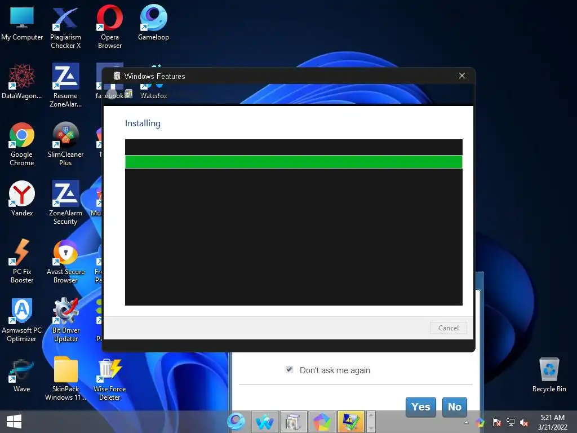The image size is (577, 433).
Task: Click the muted volume tray icon
Action: (524, 423)
